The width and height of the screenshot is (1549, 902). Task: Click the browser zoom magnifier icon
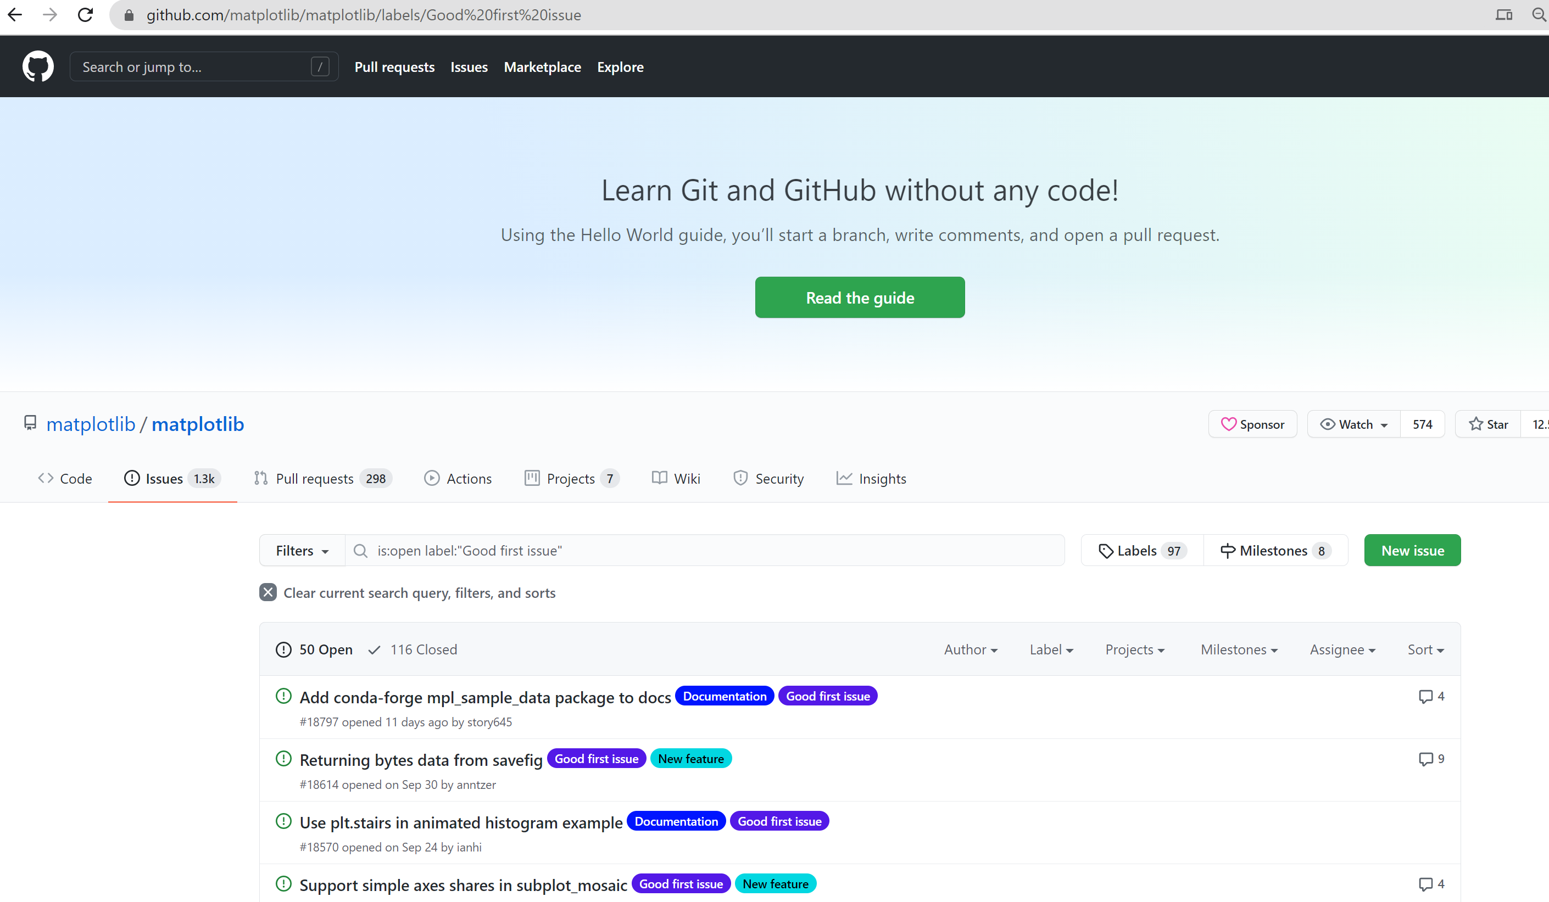(x=1539, y=15)
